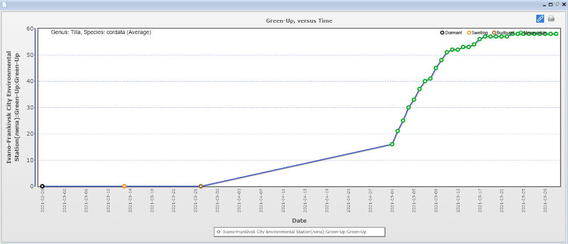Screen dimensions: 568x244
Task: Select the brown Budburst data point
Action: point(201,186)
